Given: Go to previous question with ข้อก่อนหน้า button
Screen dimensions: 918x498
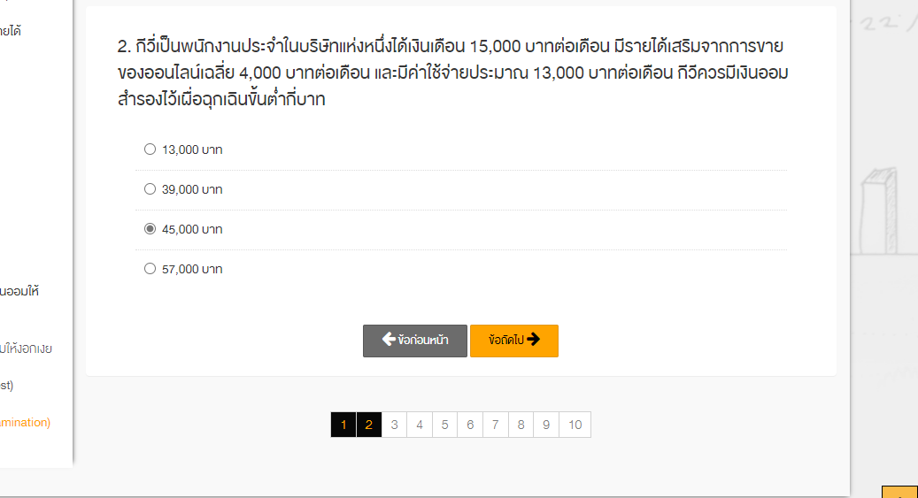Looking at the screenshot, I should click(415, 341).
